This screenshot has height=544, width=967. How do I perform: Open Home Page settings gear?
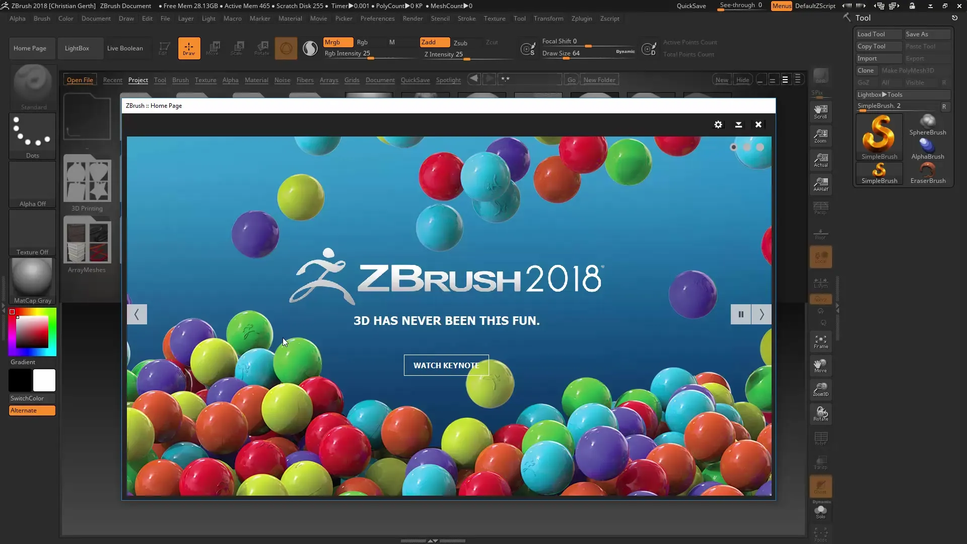718,124
